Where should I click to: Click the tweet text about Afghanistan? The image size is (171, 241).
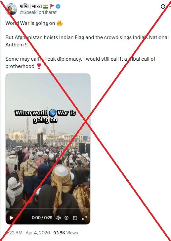tap(87, 41)
